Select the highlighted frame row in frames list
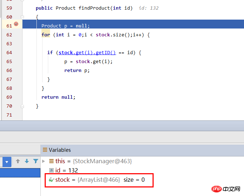The width and height of the screenshot is (244, 196). [x=20, y=173]
